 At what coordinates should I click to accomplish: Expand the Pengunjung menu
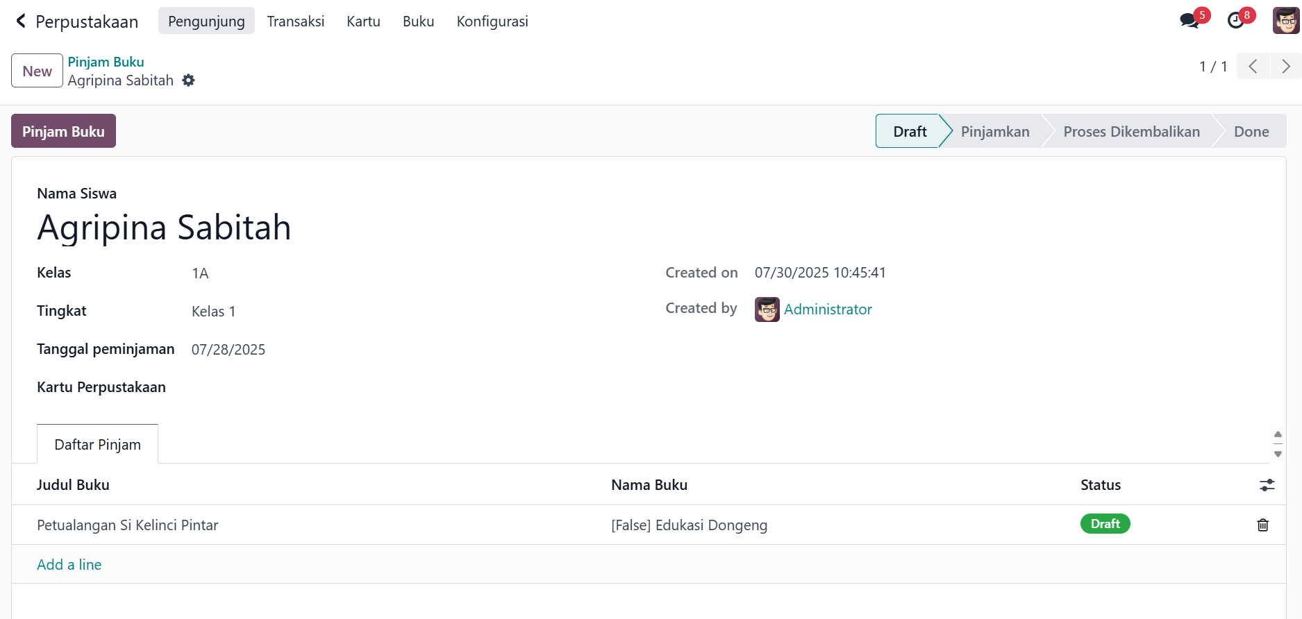tap(206, 22)
